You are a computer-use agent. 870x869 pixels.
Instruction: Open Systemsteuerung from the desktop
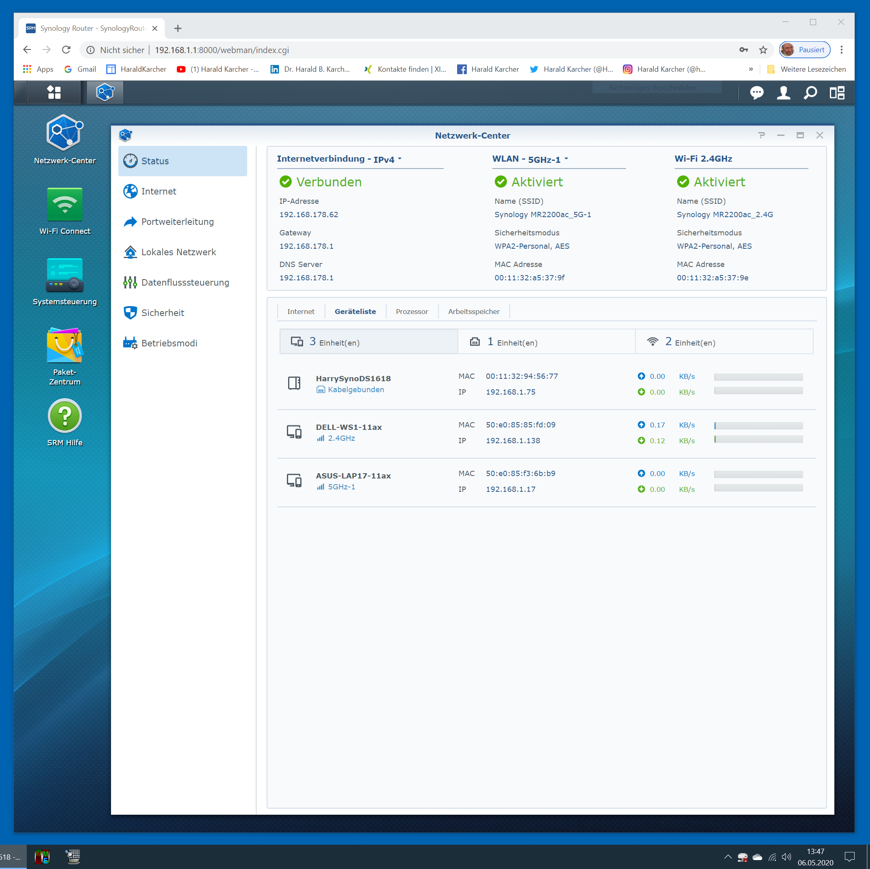pos(64,275)
